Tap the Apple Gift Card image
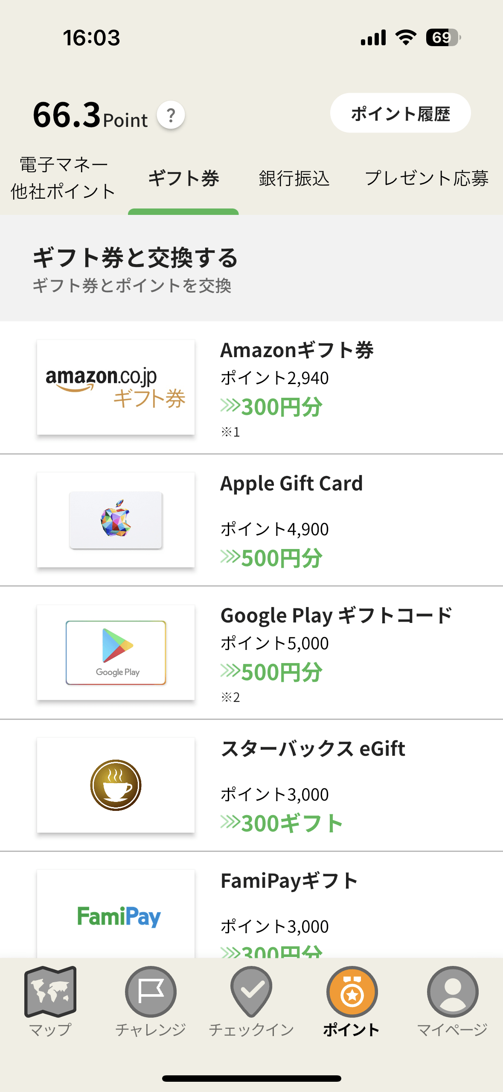This screenshot has height=1092, width=503. (x=116, y=520)
